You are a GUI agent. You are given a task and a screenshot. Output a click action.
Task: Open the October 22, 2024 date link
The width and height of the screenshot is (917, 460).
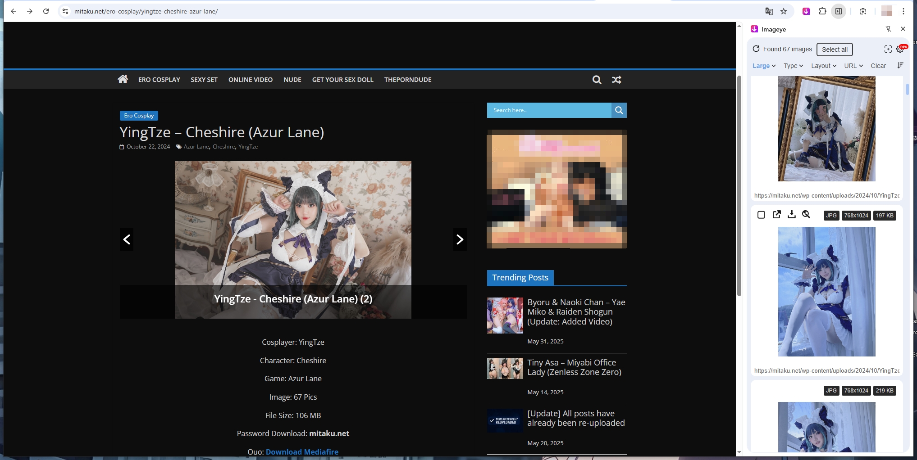click(x=148, y=147)
